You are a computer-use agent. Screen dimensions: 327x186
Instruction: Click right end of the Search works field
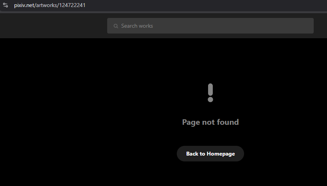click(307, 26)
